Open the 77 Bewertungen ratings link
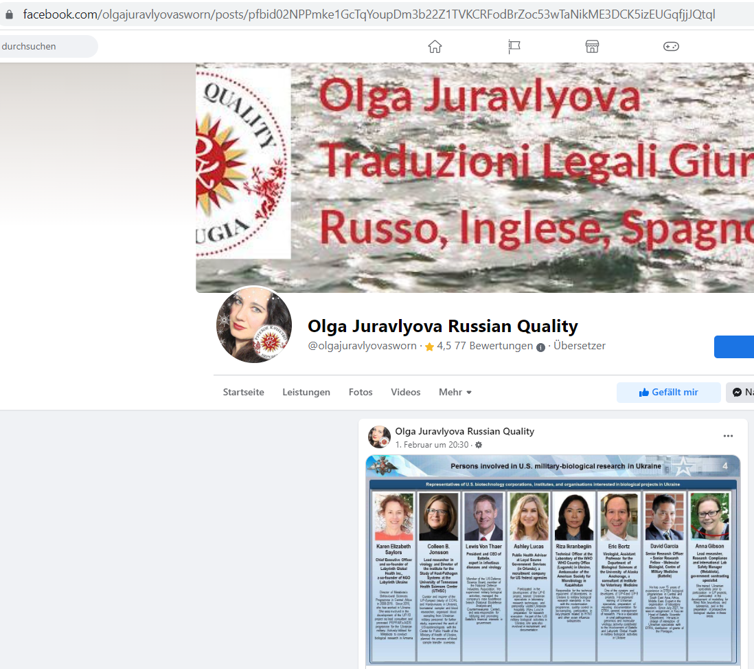Screen dimensions: 754x669 [494, 346]
